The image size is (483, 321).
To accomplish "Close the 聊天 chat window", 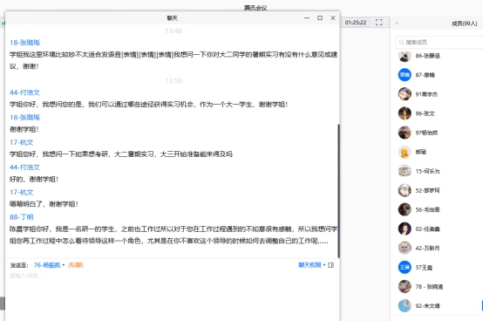I will click(333, 17).
